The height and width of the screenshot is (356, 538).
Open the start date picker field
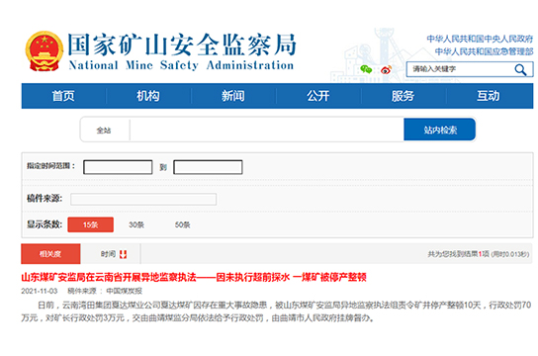pos(118,167)
